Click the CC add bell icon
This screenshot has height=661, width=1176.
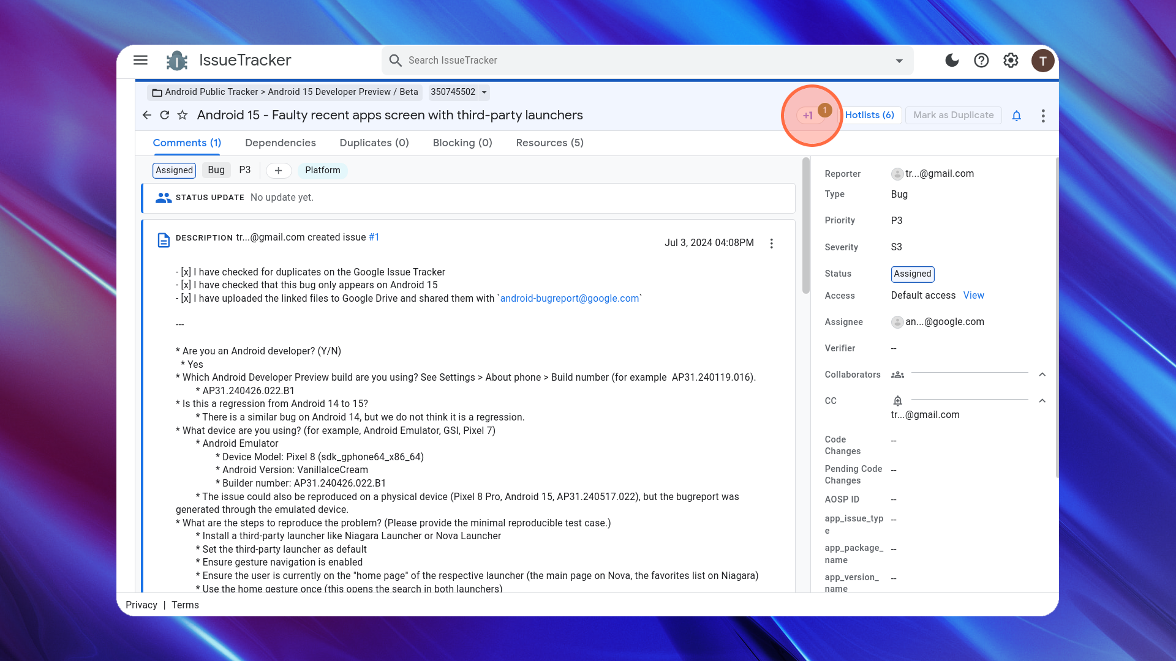click(897, 401)
